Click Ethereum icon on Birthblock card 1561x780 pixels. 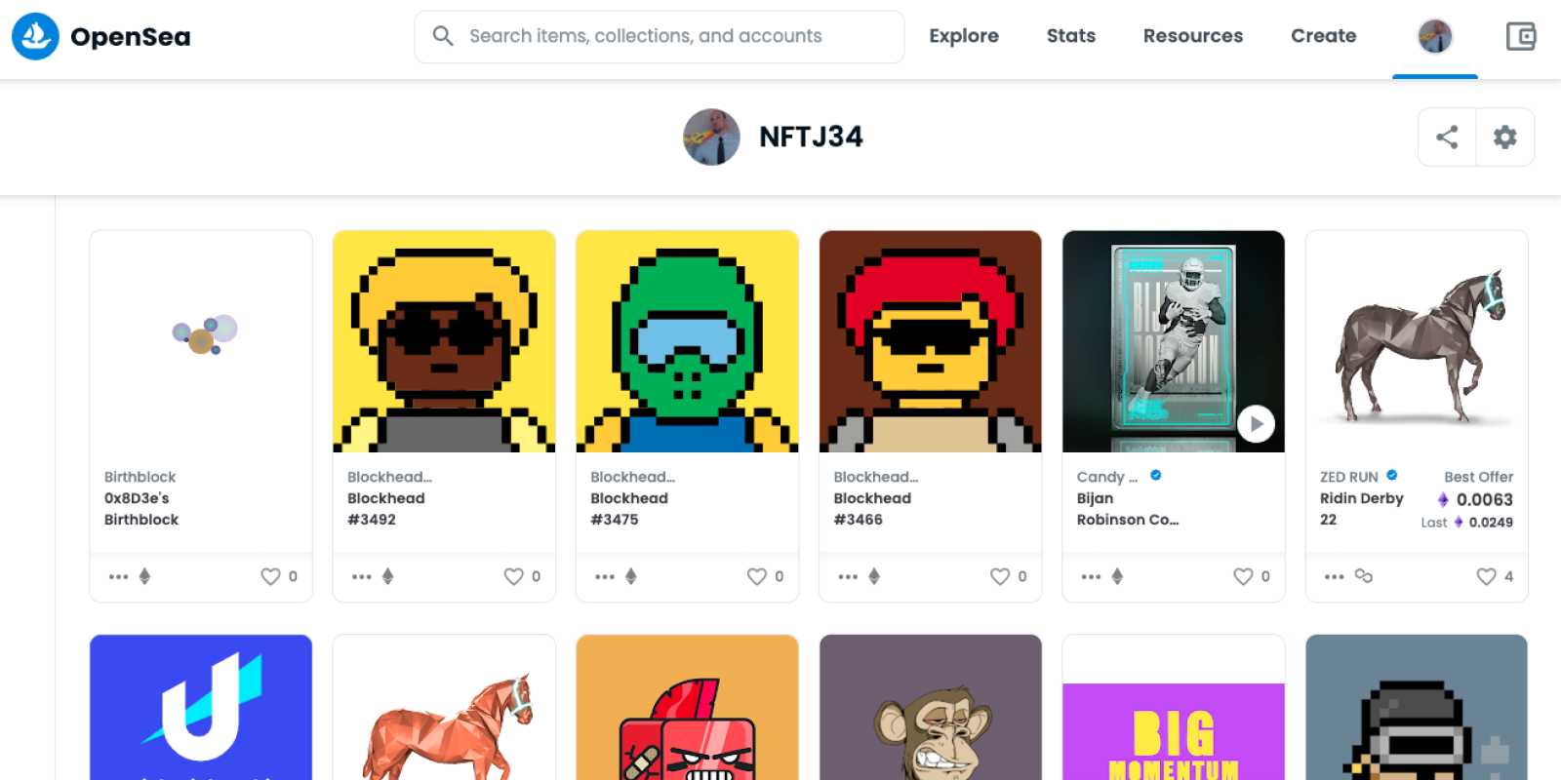tap(144, 576)
